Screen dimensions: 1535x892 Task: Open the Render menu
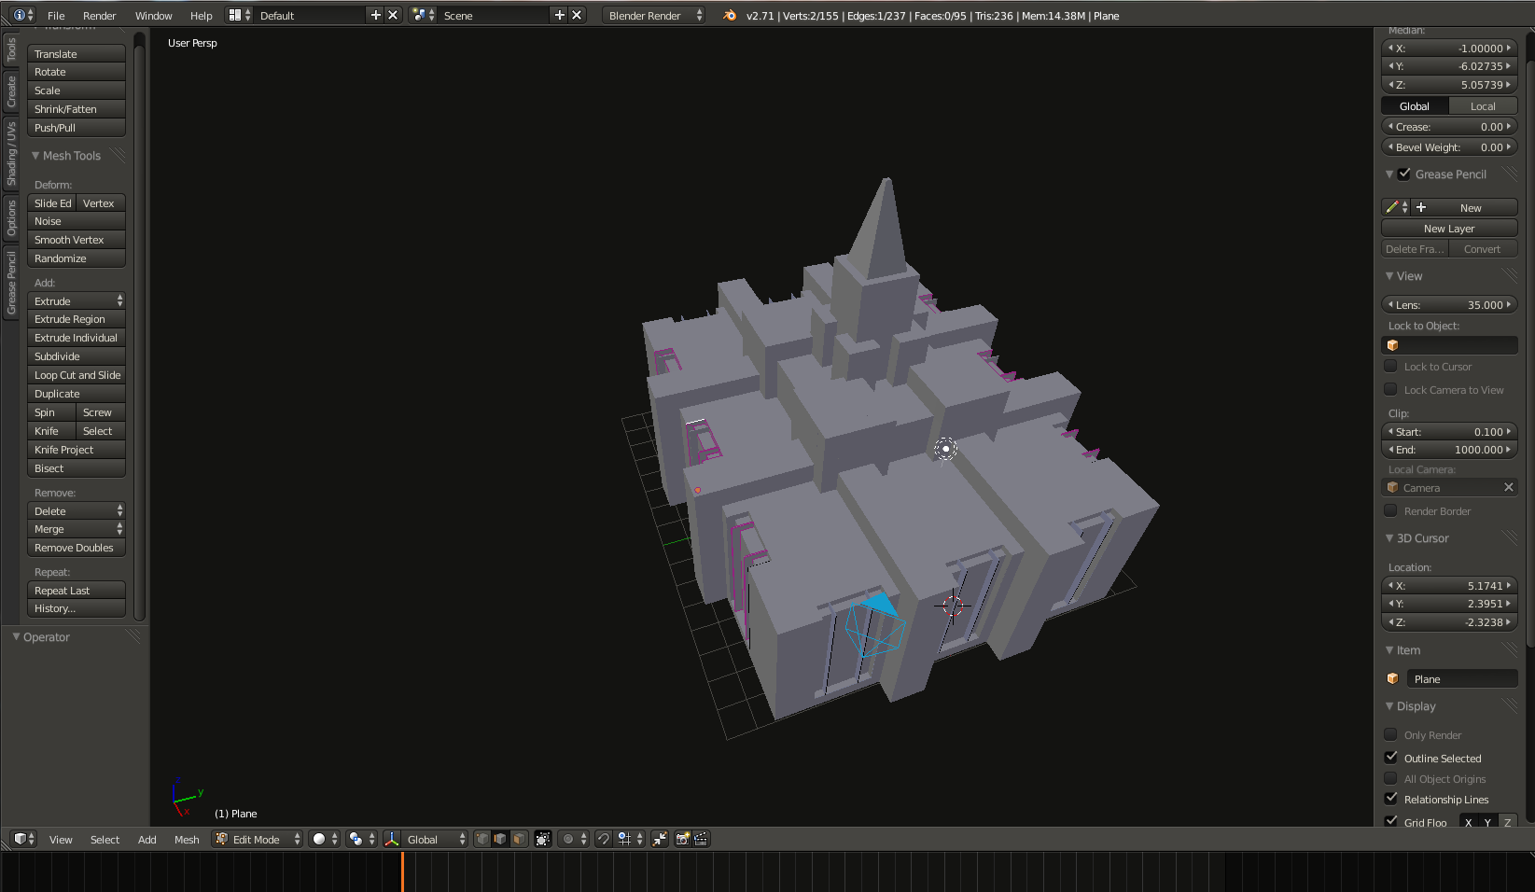click(x=99, y=15)
